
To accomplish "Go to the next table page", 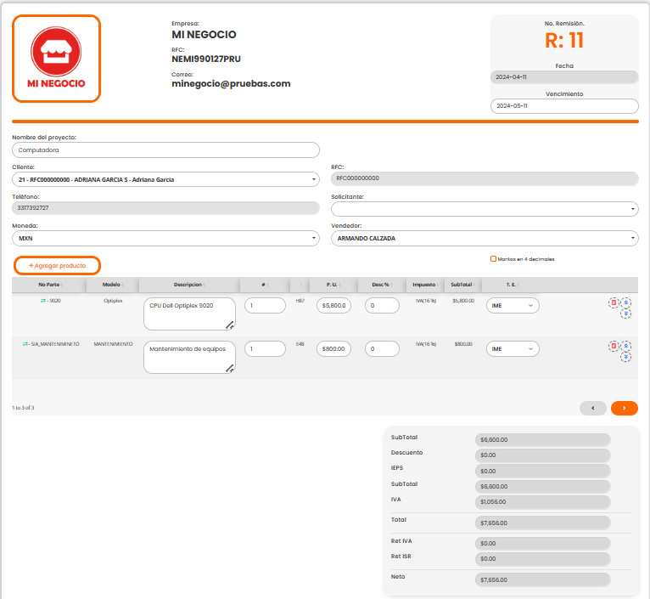I will click(624, 408).
